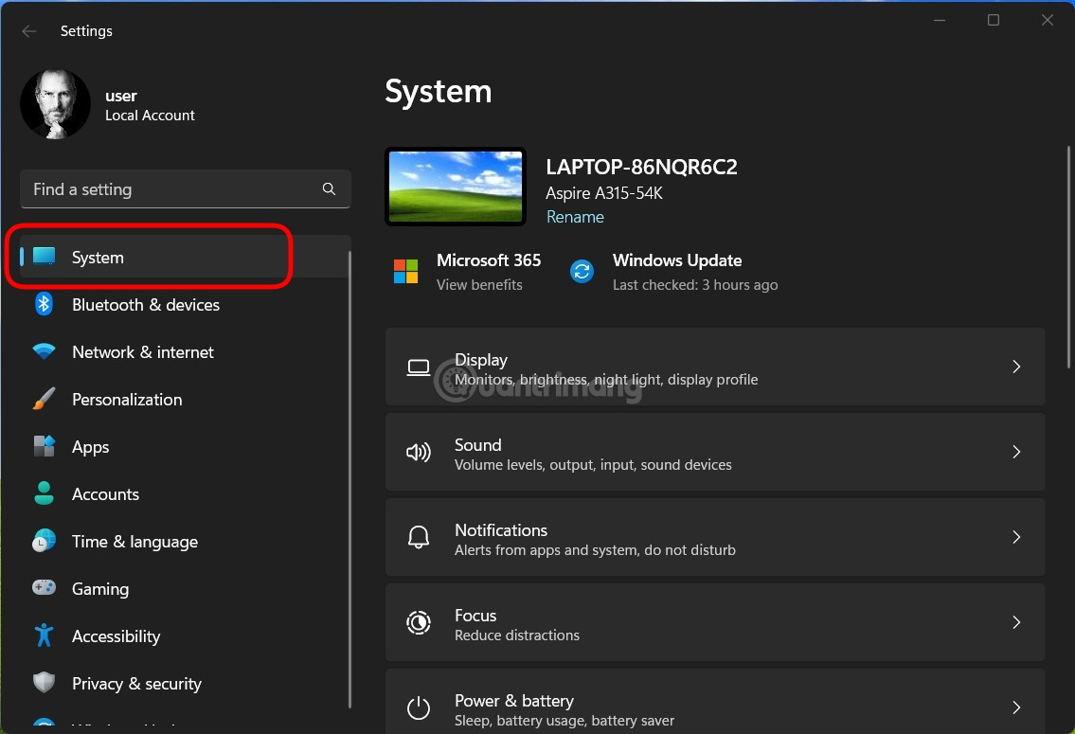Click the Accounts person icon

(x=44, y=493)
